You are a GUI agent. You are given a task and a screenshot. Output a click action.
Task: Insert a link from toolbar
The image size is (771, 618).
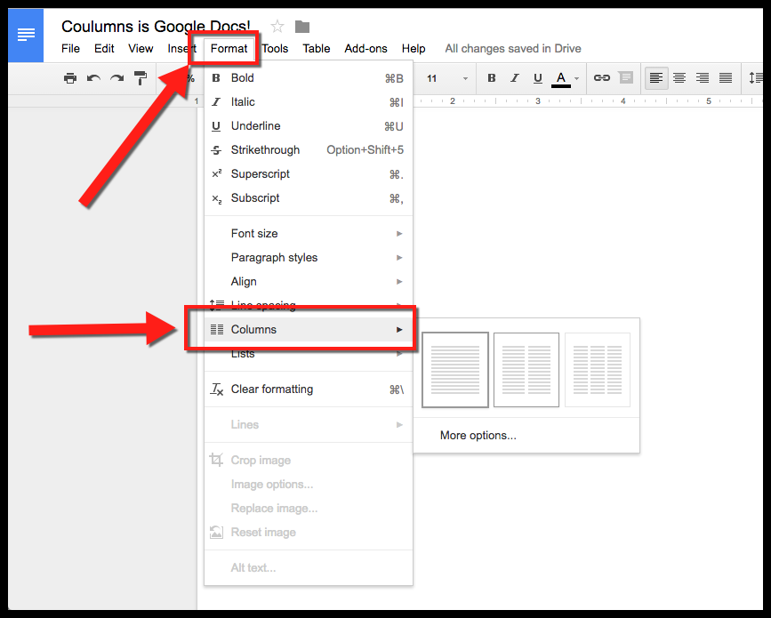pyautogui.click(x=602, y=77)
